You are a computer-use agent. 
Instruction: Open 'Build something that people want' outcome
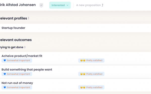(27, 69)
